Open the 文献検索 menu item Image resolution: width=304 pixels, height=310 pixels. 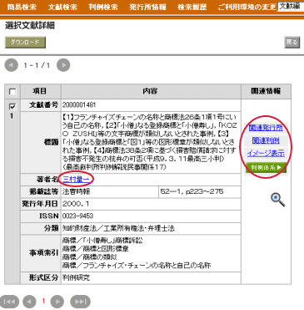(x=62, y=7)
